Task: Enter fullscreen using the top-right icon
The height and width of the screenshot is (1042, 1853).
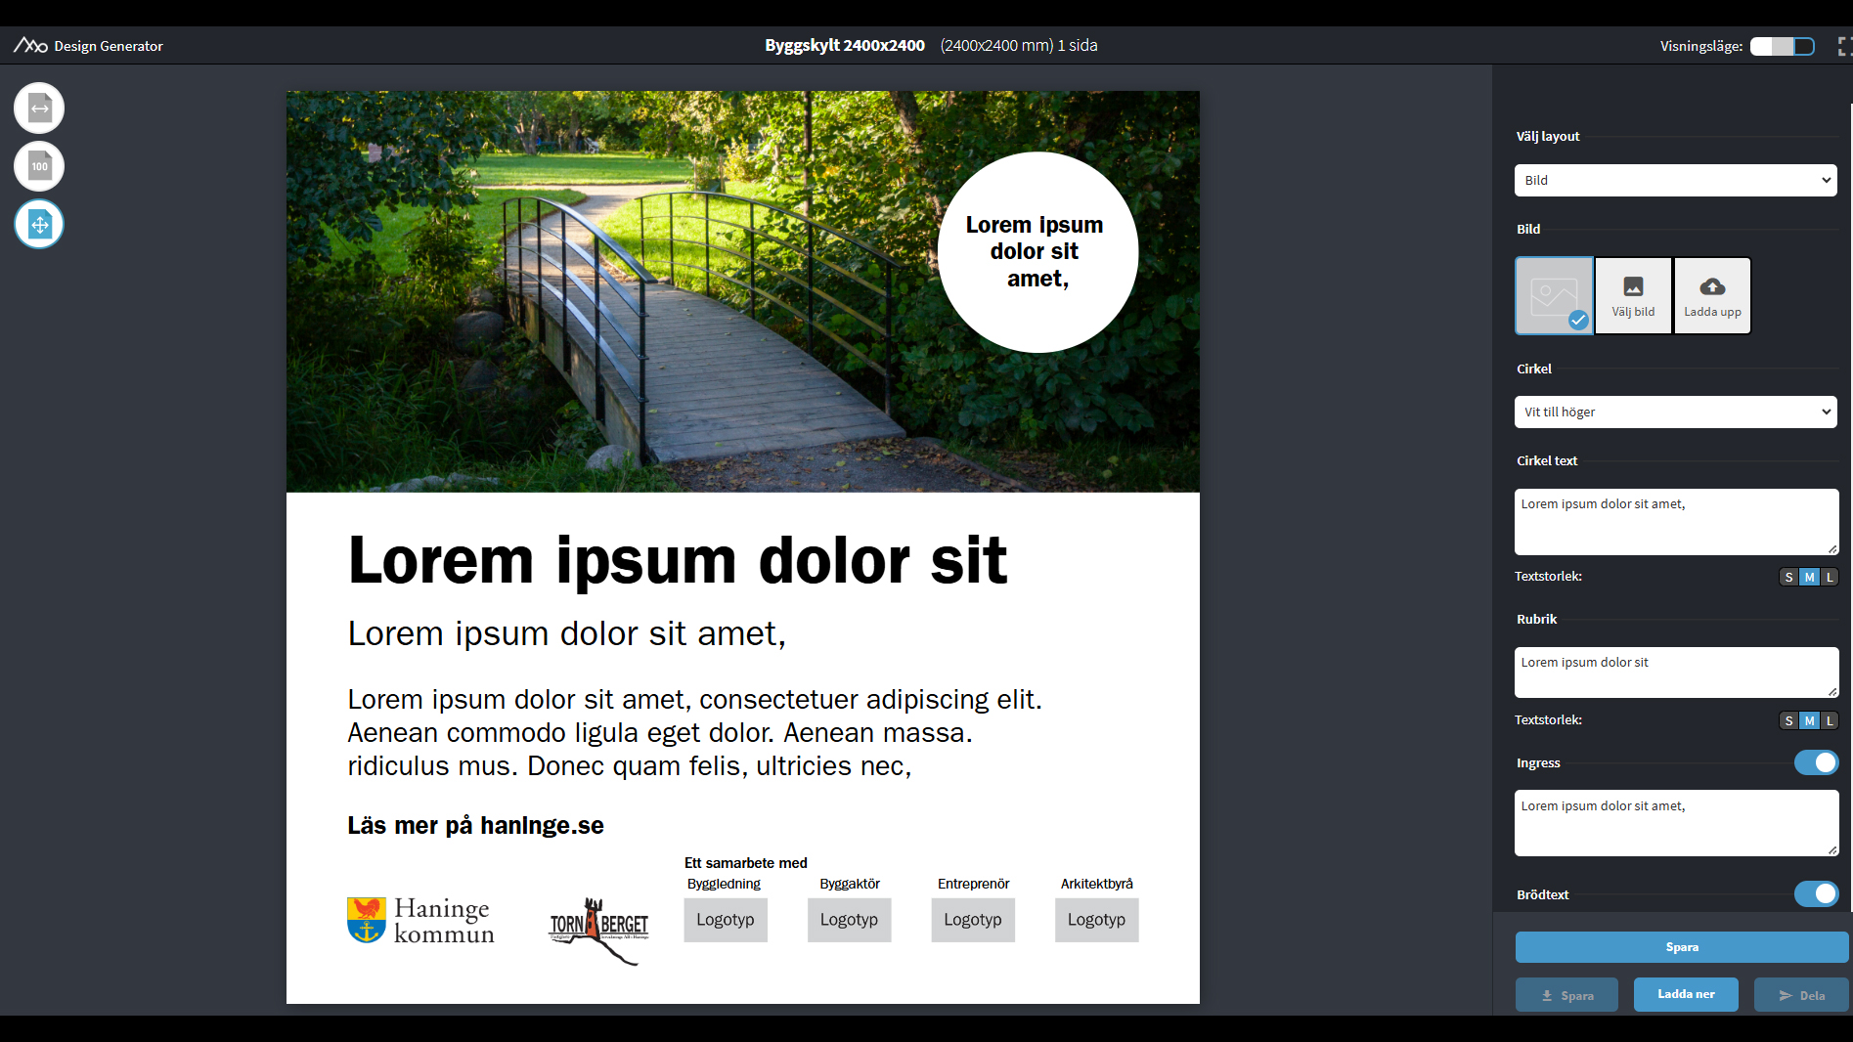Action: [1843, 46]
